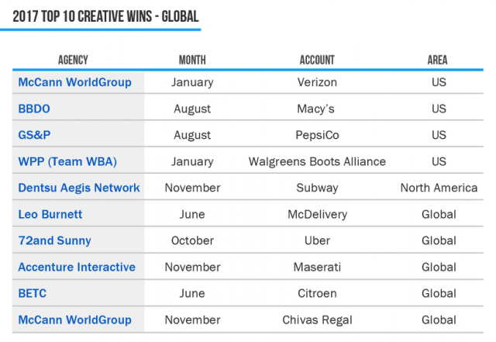Open the Accenture Interactive link
The height and width of the screenshot is (342, 496).
click(x=77, y=268)
